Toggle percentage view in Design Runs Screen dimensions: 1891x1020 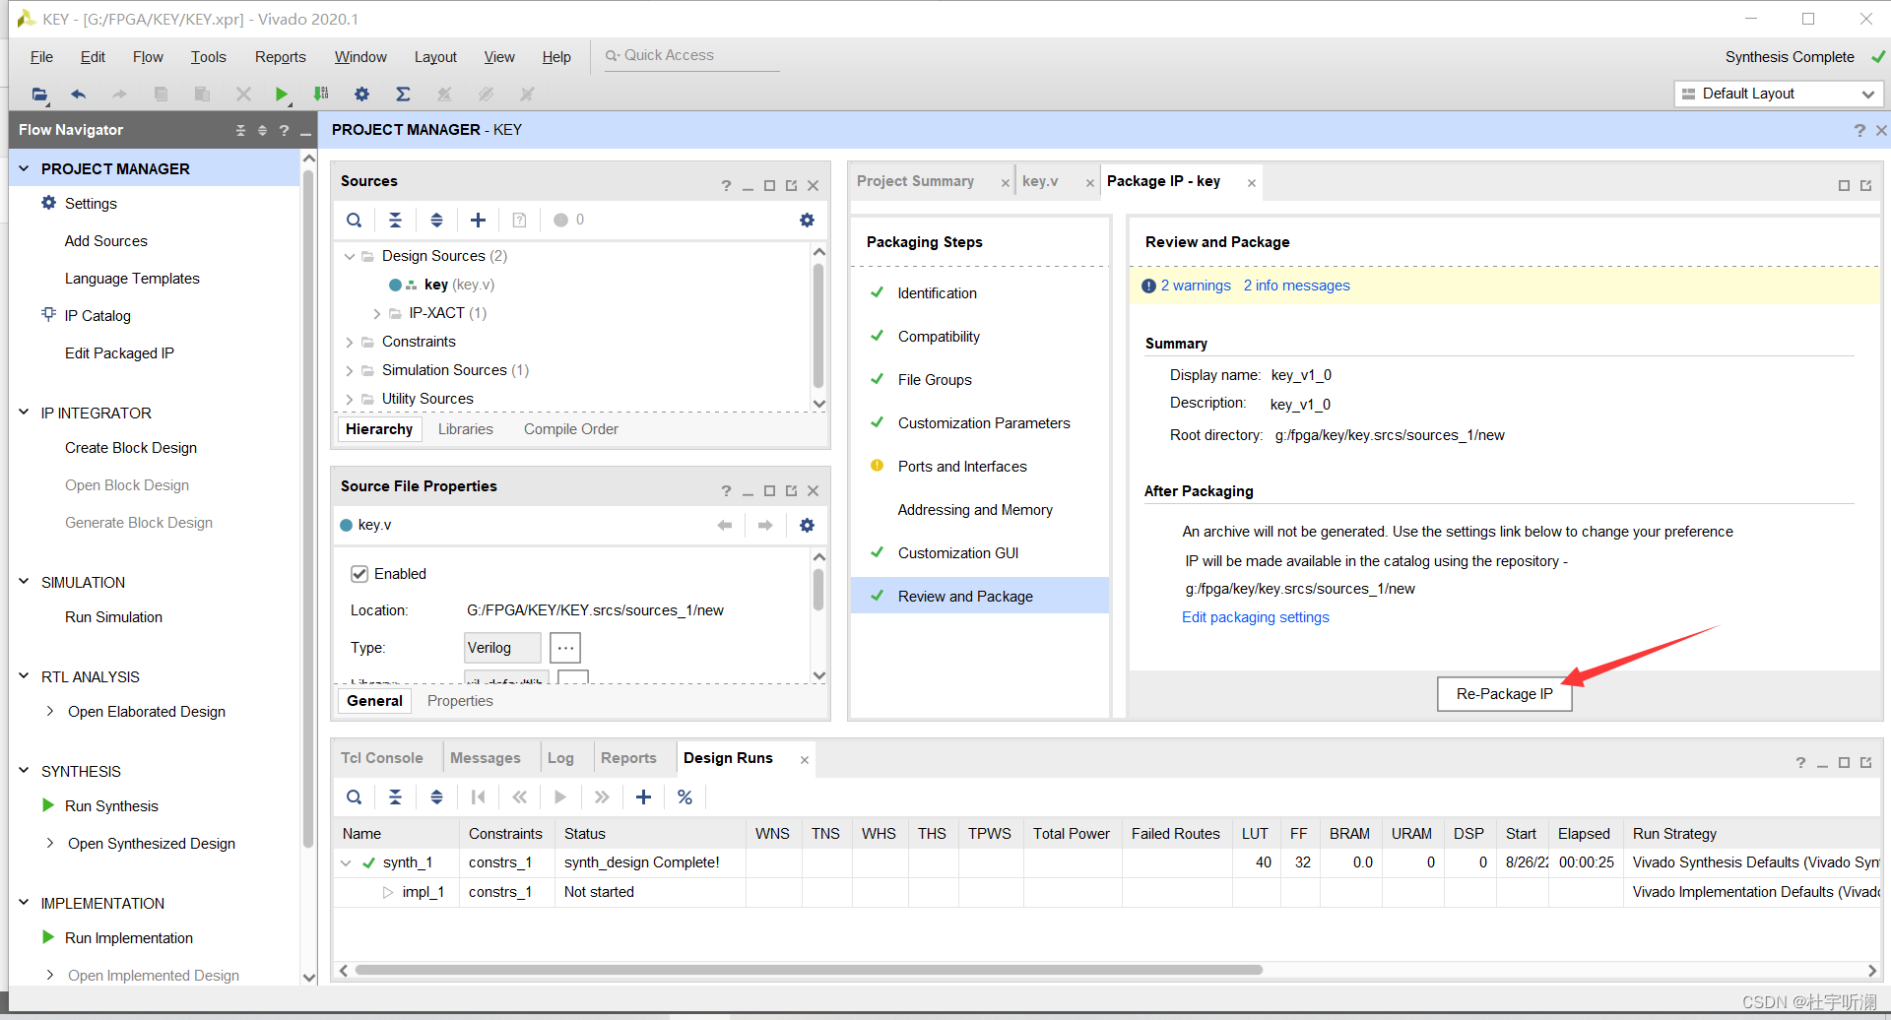pyautogui.click(x=685, y=797)
